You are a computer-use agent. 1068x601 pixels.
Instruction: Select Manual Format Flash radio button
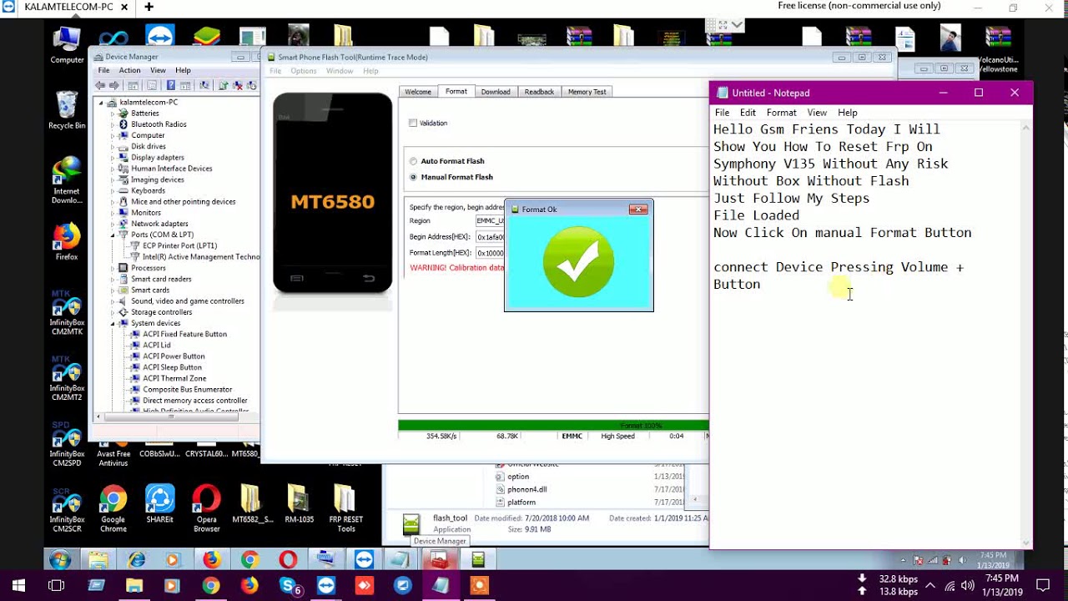pyautogui.click(x=413, y=177)
